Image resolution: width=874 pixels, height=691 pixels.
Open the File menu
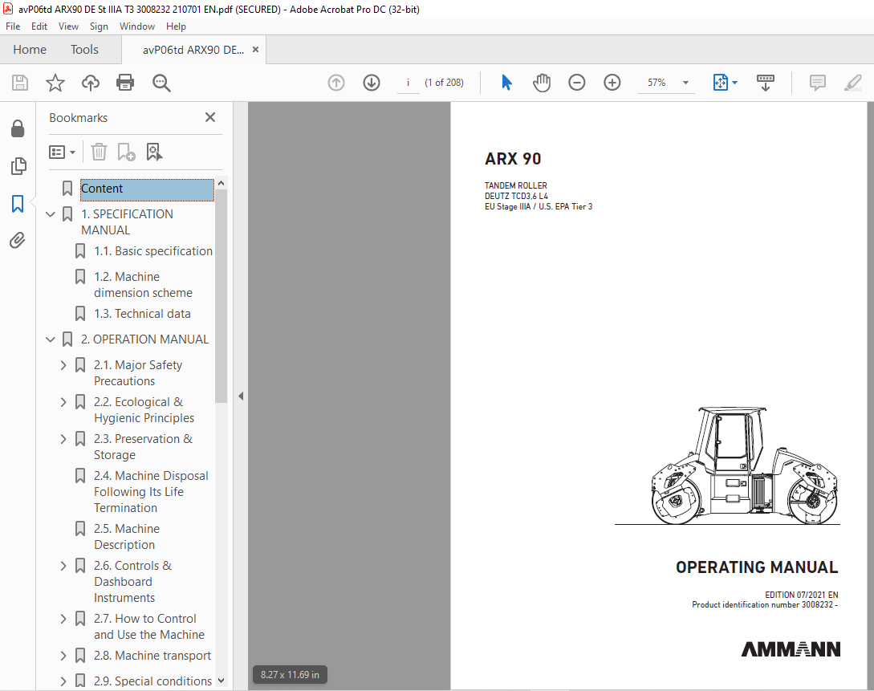[x=12, y=26]
